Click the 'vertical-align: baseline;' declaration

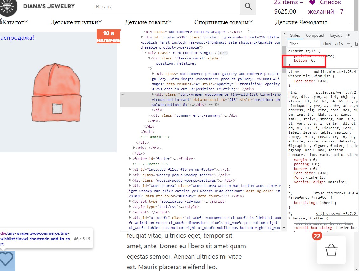(x=320, y=182)
